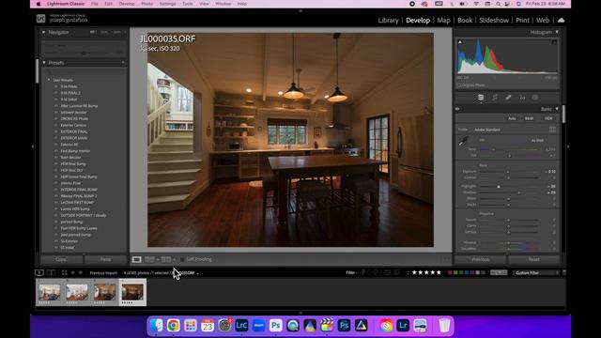Open the filmstrip source path dropdown arrow
Viewport: 601px width, 338px height.
(197, 273)
